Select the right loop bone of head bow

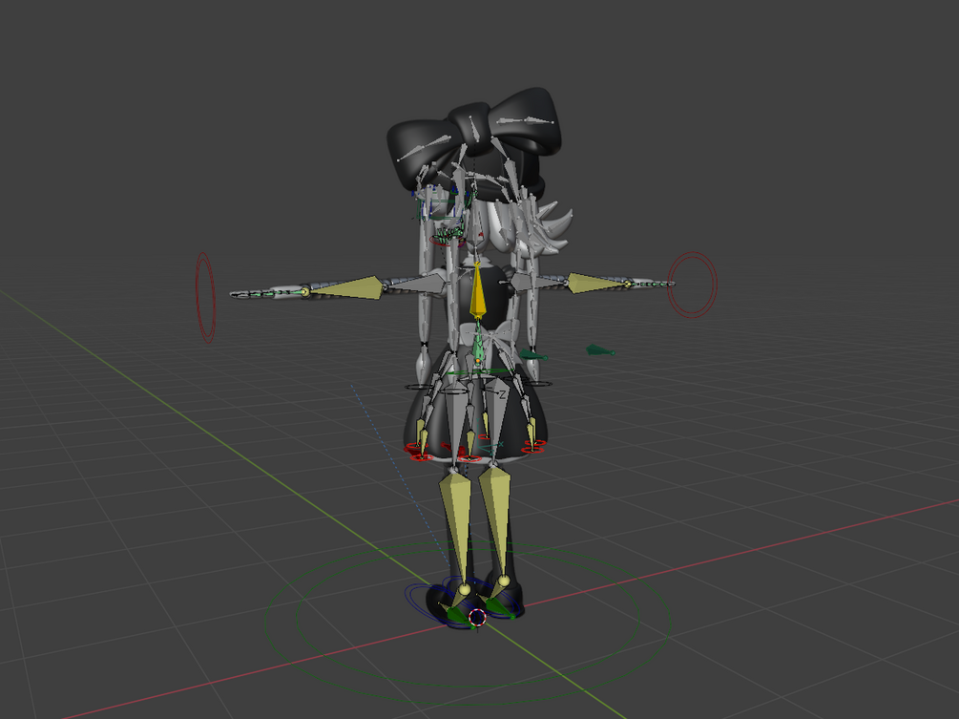[x=525, y=120]
